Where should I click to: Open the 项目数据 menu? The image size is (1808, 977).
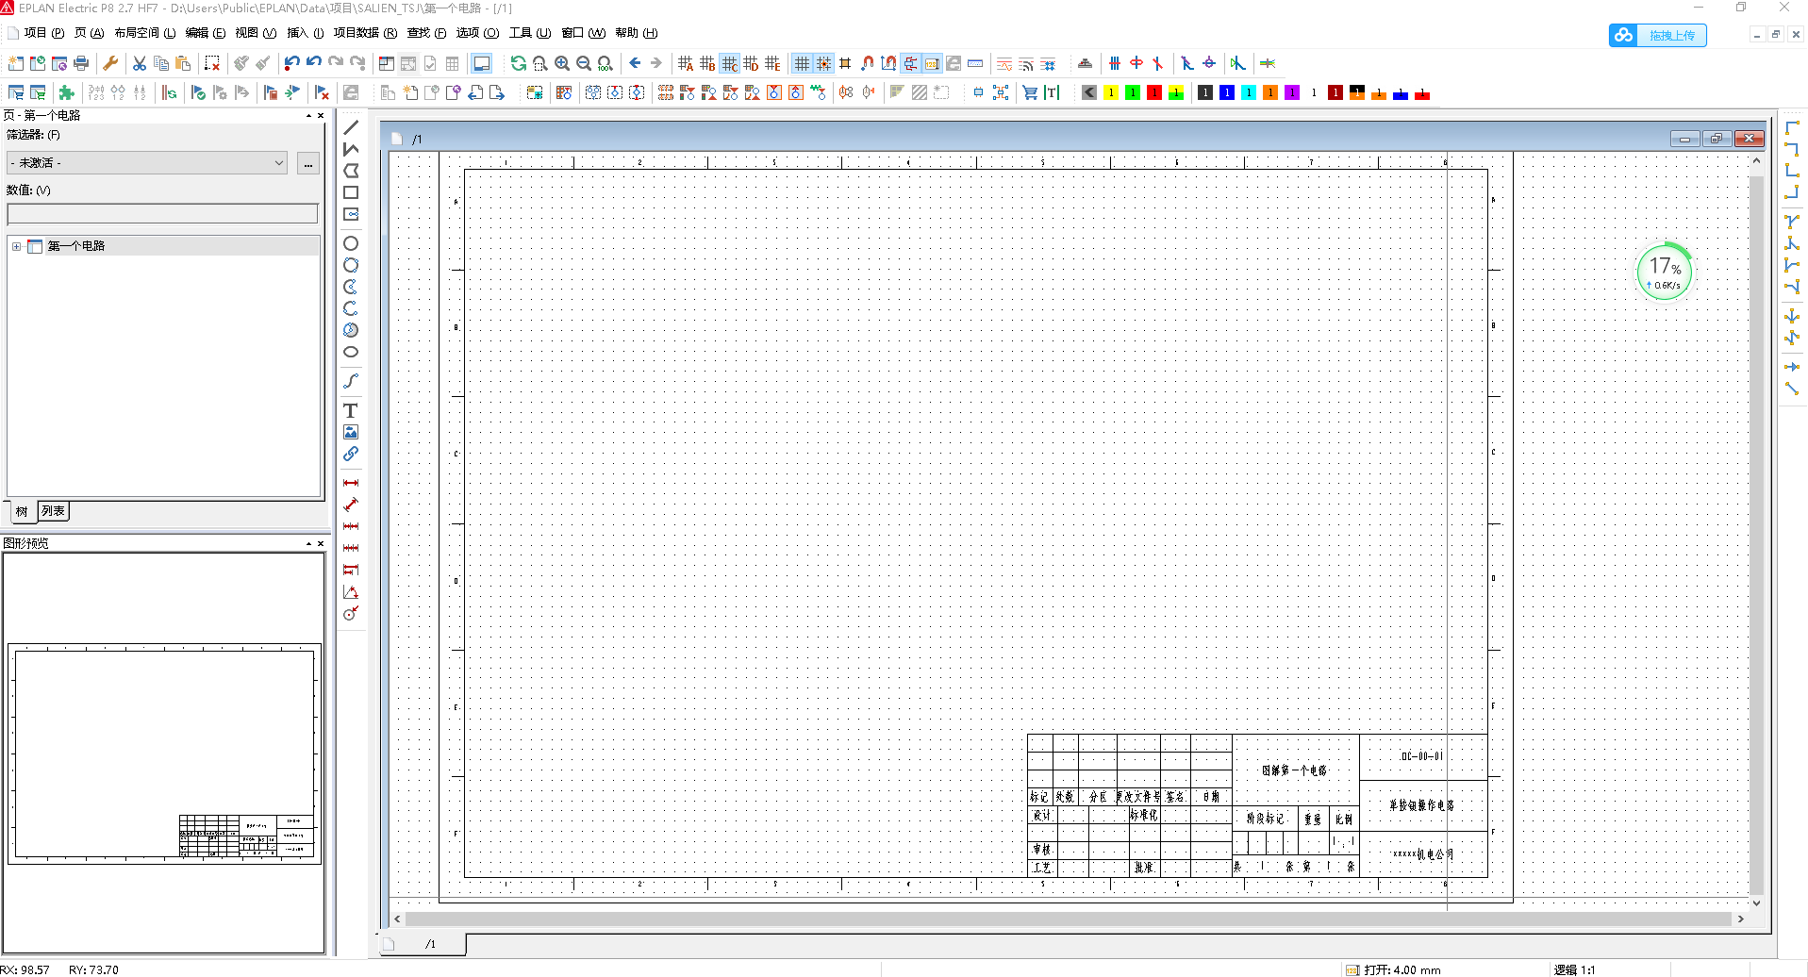[364, 33]
